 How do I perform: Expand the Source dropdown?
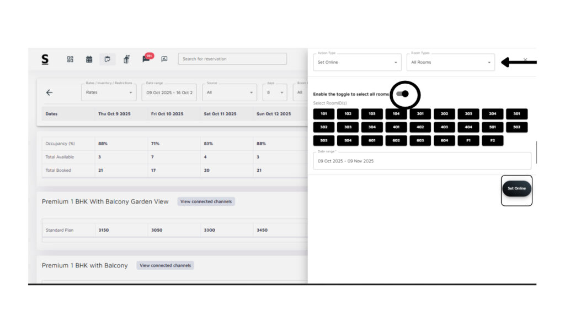(x=229, y=92)
